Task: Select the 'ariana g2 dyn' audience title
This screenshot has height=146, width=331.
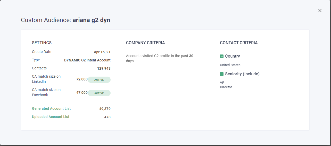Action: click(x=91, y=20)
